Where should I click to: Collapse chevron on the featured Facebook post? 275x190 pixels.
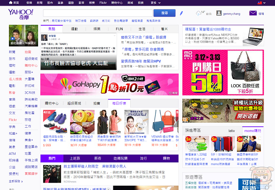tap(115, 36)
